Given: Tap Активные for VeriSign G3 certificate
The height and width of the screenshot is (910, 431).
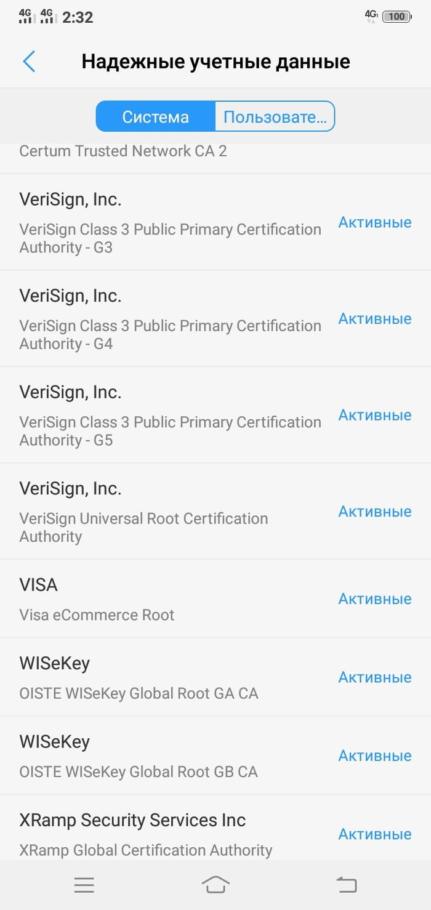Looking at the screenshot, I should (374, 222).
